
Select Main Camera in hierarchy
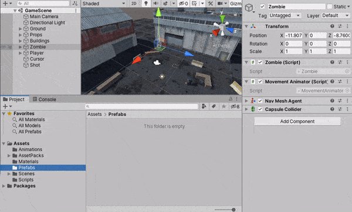44,16
